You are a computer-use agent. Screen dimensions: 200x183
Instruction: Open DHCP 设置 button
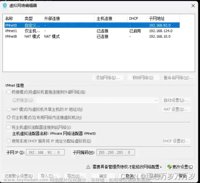(176, 141)
